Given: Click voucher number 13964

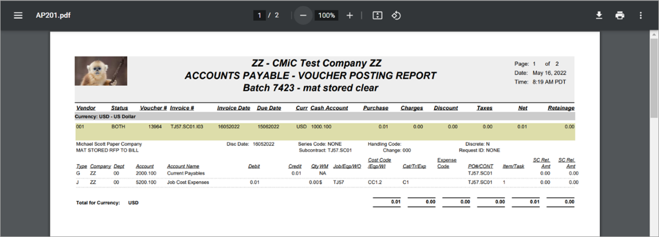Looking at the screenshot, I should 155,126.
